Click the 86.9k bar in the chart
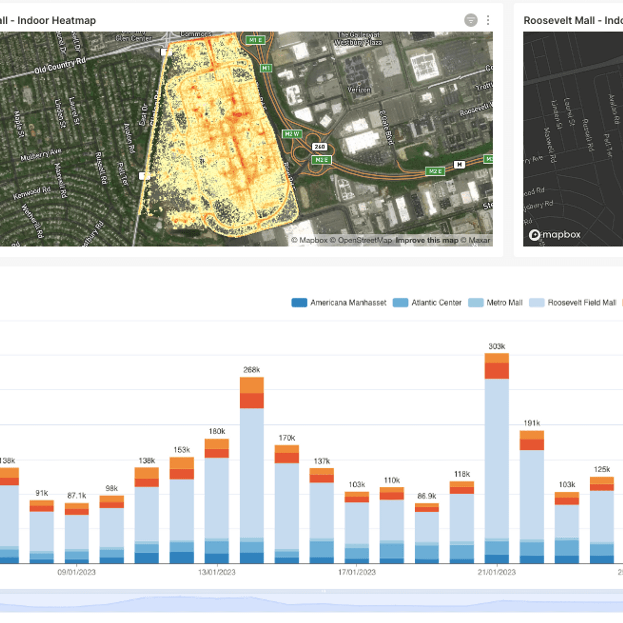 427,533
